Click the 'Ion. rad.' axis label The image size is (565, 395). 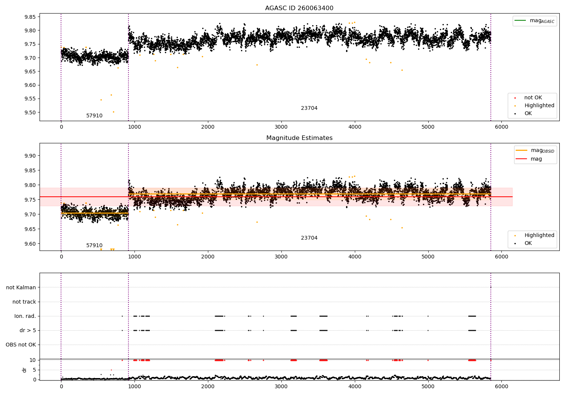click(x=25, y=316)
